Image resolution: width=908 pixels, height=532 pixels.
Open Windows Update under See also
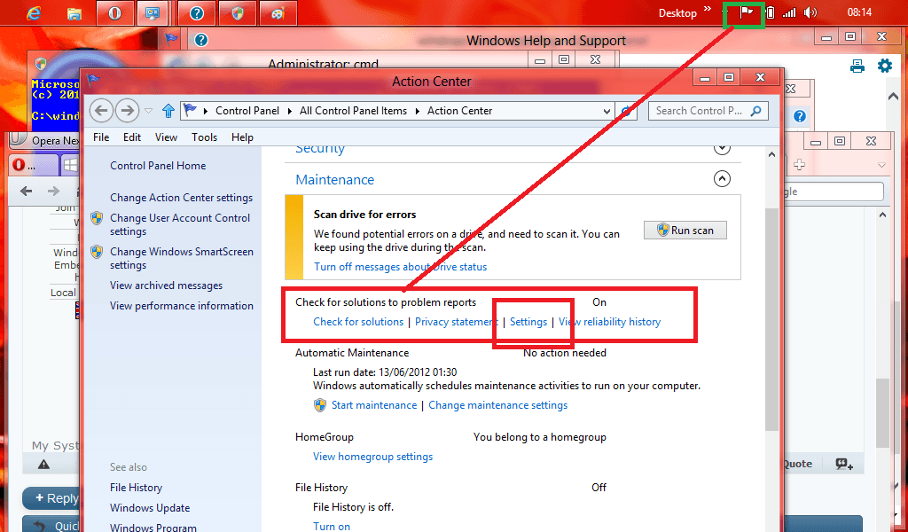tap(150, 508)
